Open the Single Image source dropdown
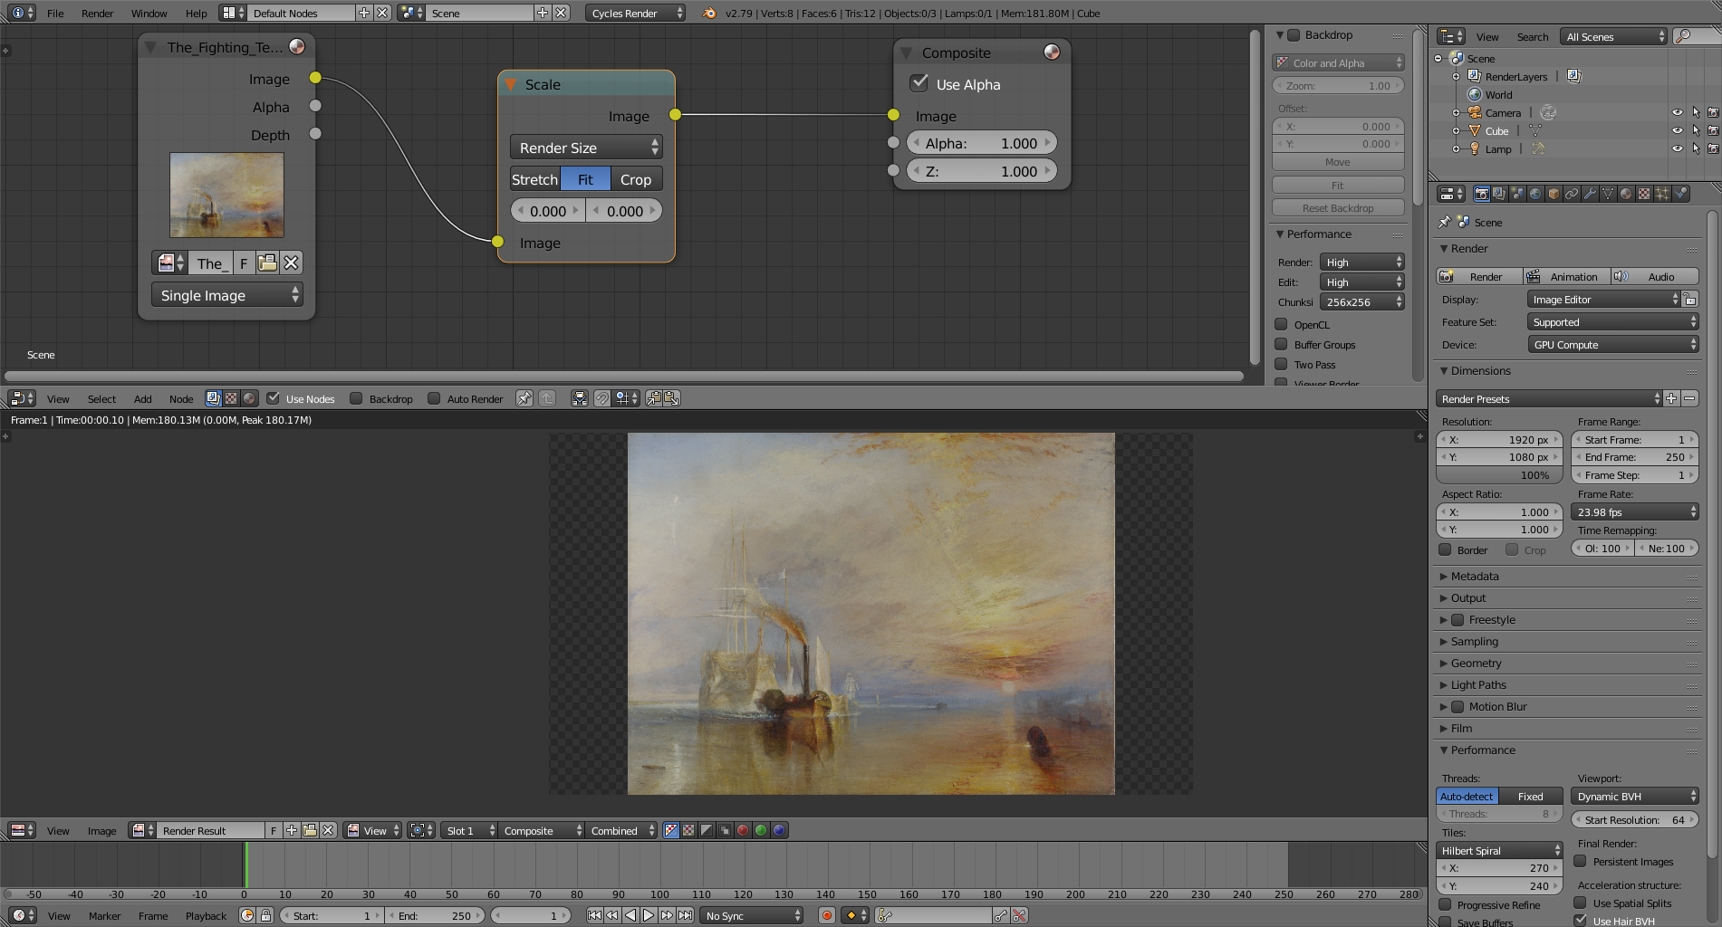This screenshot has width=1722, height=927. (226, 295)
